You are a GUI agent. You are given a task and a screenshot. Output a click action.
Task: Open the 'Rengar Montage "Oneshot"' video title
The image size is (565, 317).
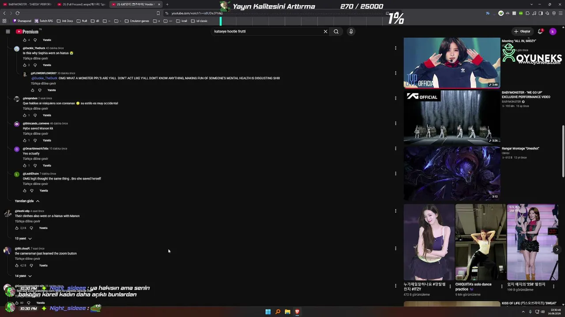point(520,148)
